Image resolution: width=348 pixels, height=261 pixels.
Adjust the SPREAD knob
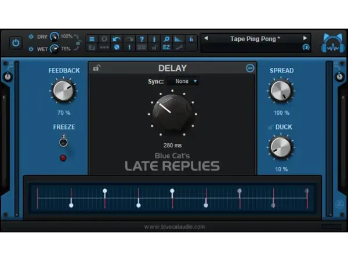click(281, 91)
